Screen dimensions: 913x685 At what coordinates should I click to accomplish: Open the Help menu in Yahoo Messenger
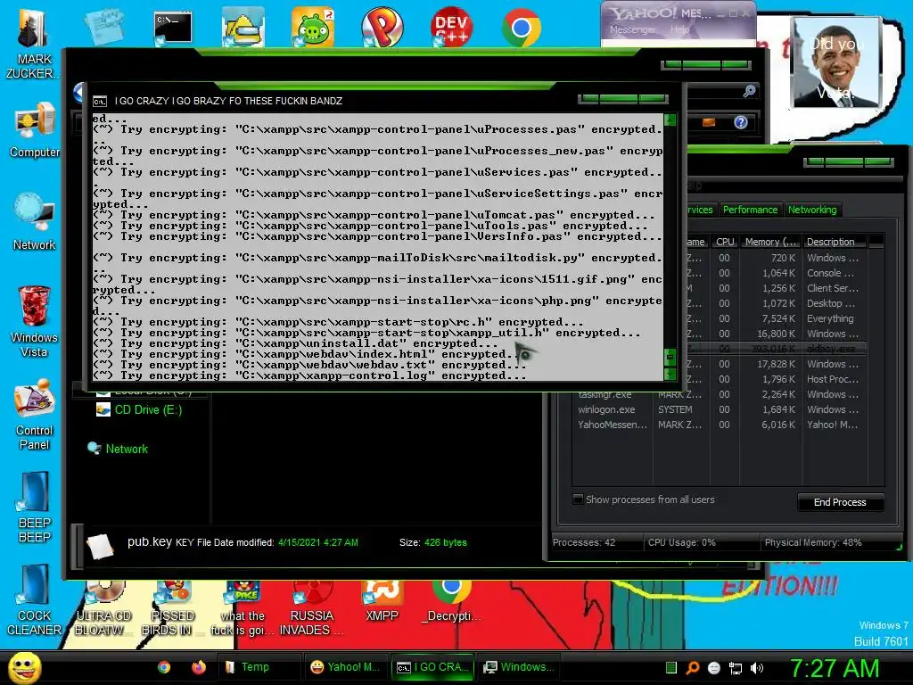tap(679, 29)
